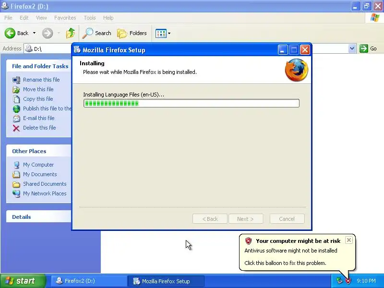The image size is (384, 288).
Task: Open the Tools menu
Action: [x=90, y=18]
